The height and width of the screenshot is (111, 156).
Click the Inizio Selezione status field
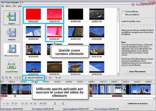pos(16,109)
